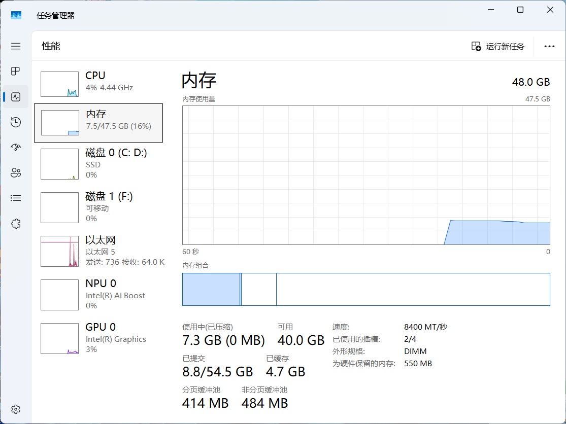Screen dimensions: 566x424
Task: Click the 7.3 GB (0 MB) in-use value
Action: coord(223,340)
